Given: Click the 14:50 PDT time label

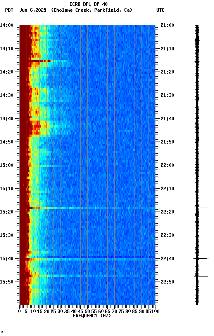Looking at the screenshot, I should coord(7,142).
